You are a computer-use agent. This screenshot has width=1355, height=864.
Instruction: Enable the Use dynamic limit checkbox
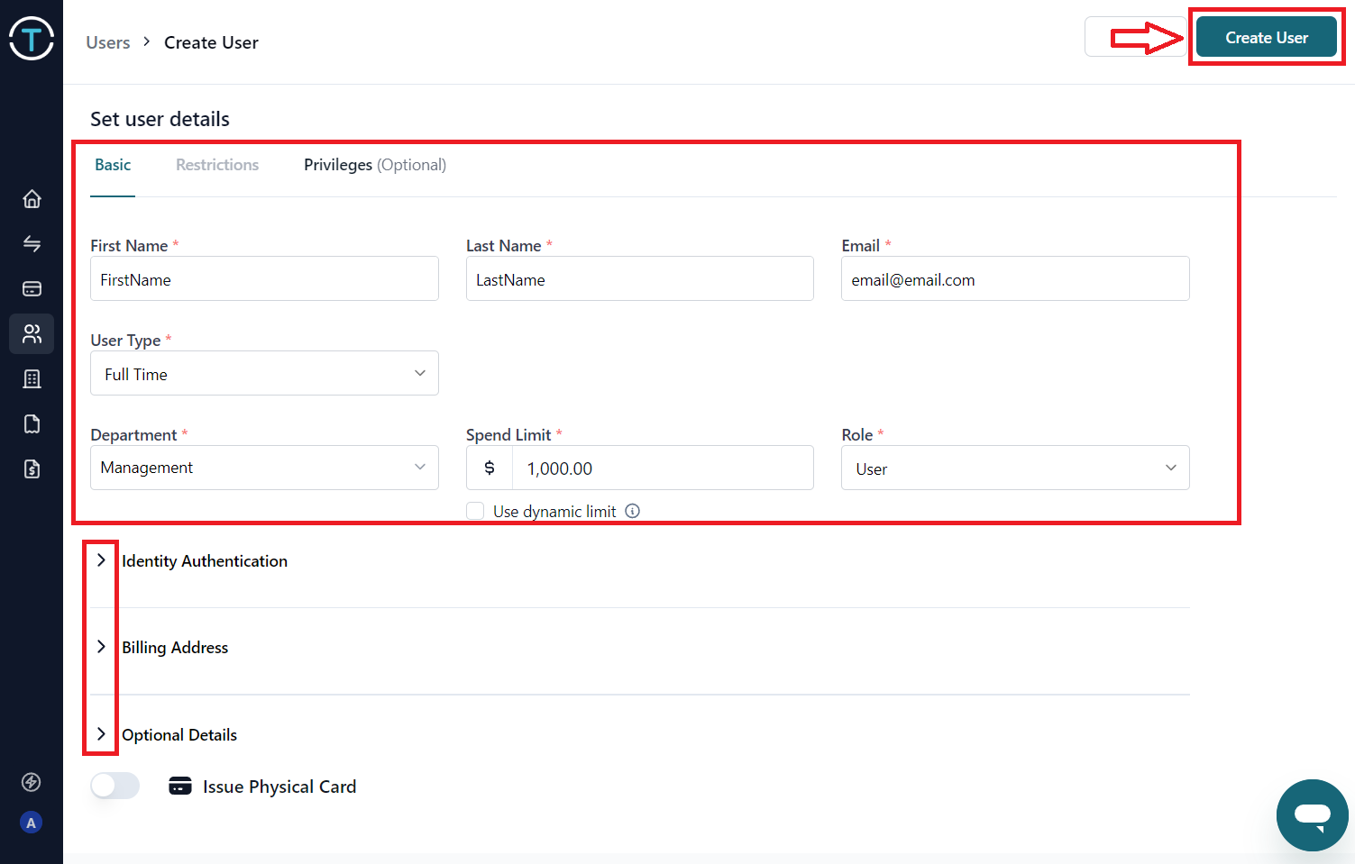(x=475, y=511)
